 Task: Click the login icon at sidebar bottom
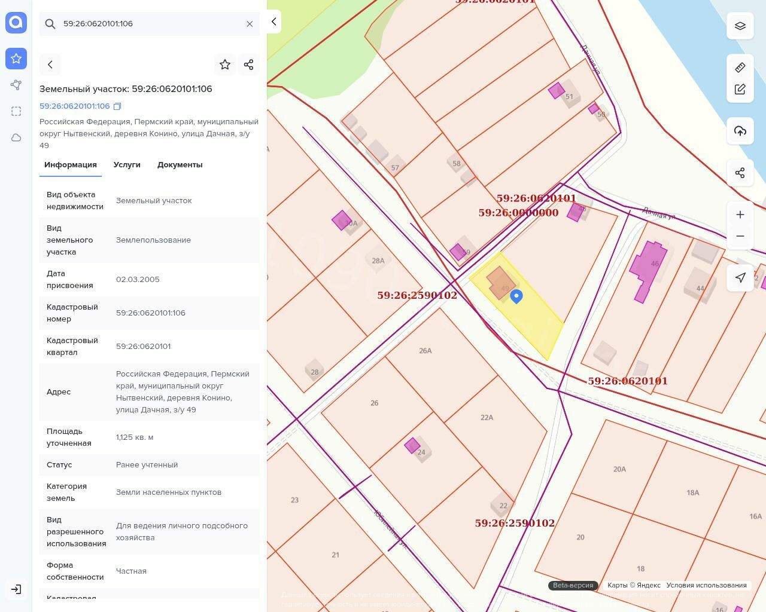point(16,589)
